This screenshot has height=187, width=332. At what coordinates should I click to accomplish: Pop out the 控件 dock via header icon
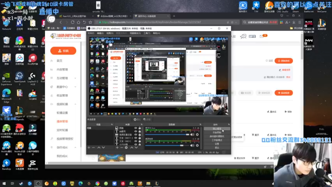click(229, 124)
